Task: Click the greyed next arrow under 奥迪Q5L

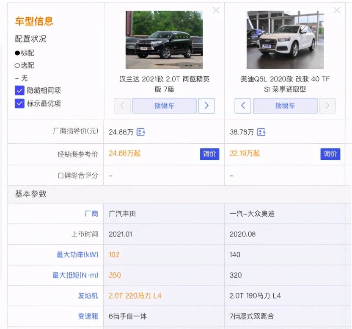Action: pyautogui.click(x=327, y=106)
